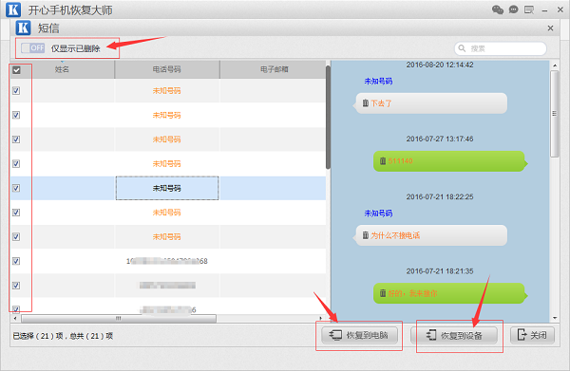Click the contact list horizontal scrollbar
This screenshot has width=570, height=371.
119,319
